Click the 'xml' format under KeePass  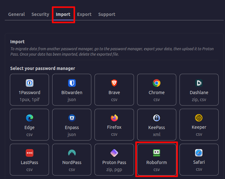click(157, 134)
